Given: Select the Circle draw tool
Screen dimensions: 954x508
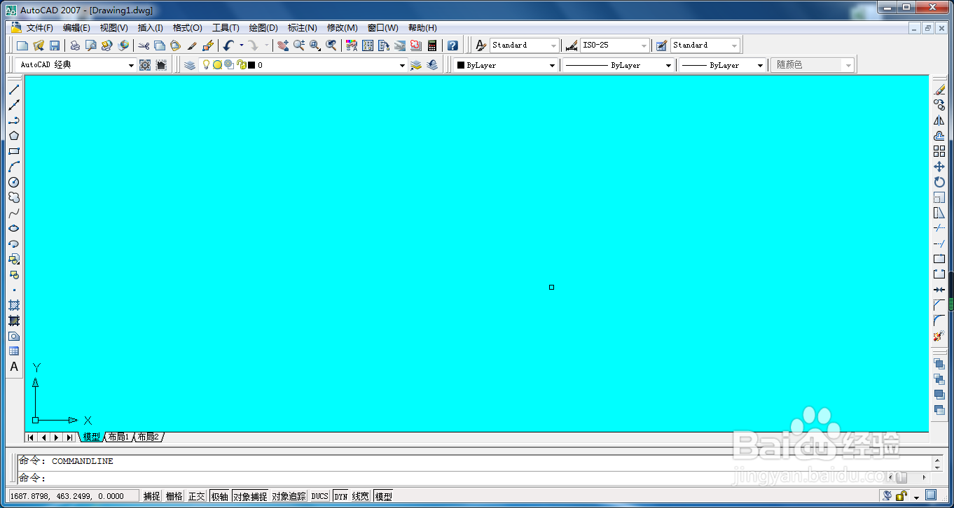Looking at the screenshot, I should coord(14,182).
